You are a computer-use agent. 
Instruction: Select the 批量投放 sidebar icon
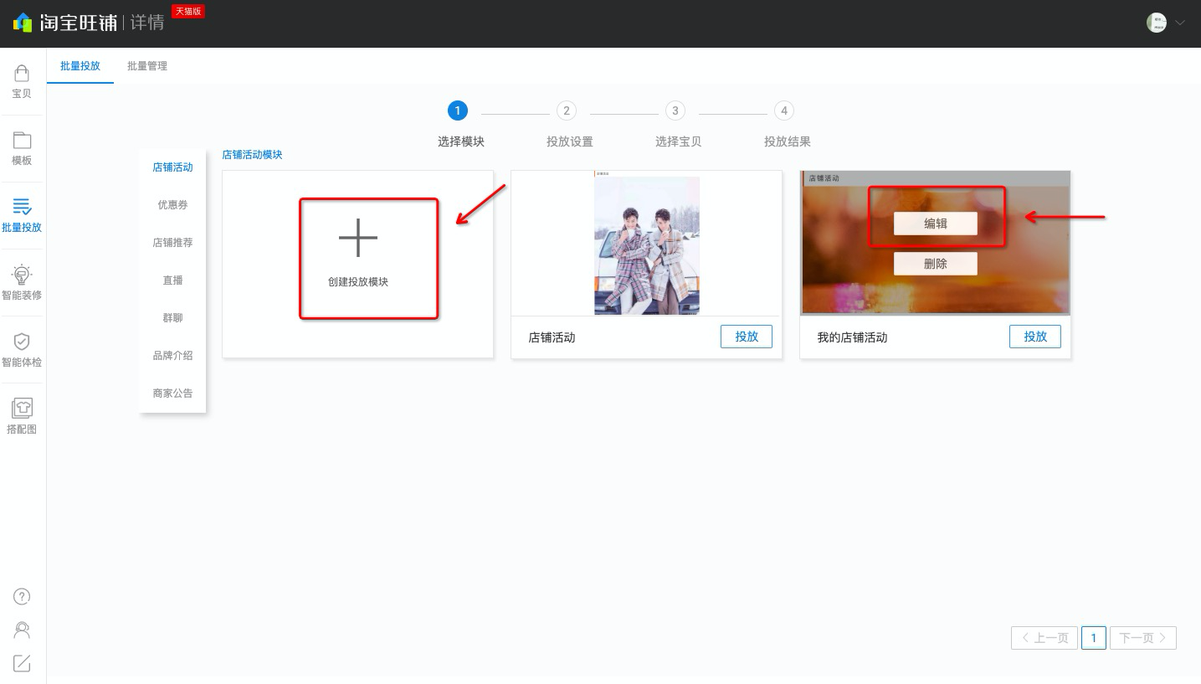tap(22, 206)
